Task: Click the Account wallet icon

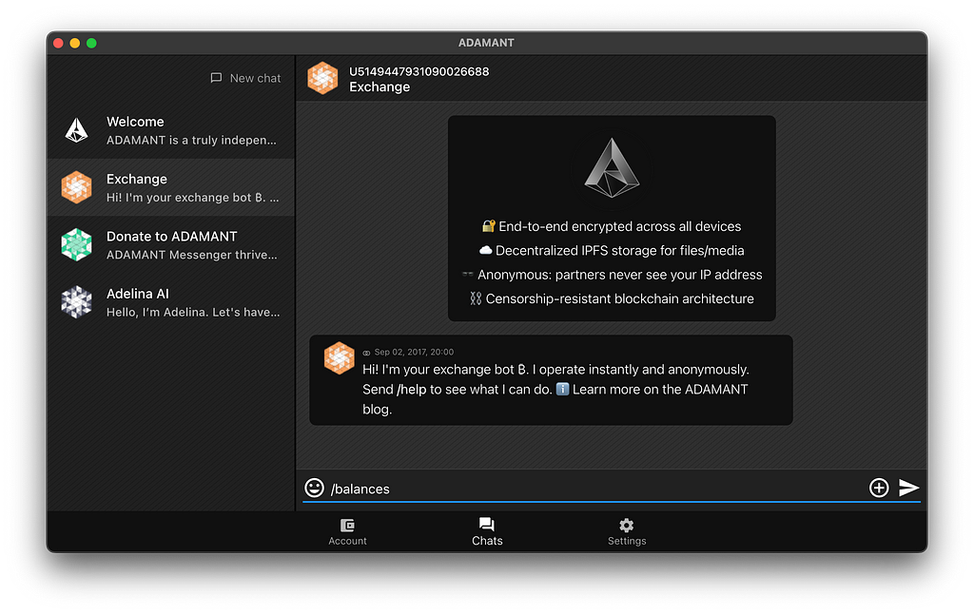Action: tap(348, 526)
